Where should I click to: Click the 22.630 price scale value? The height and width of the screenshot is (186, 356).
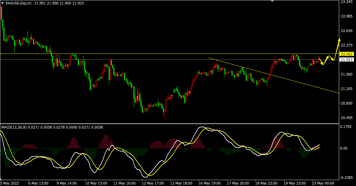coord(346,31)
